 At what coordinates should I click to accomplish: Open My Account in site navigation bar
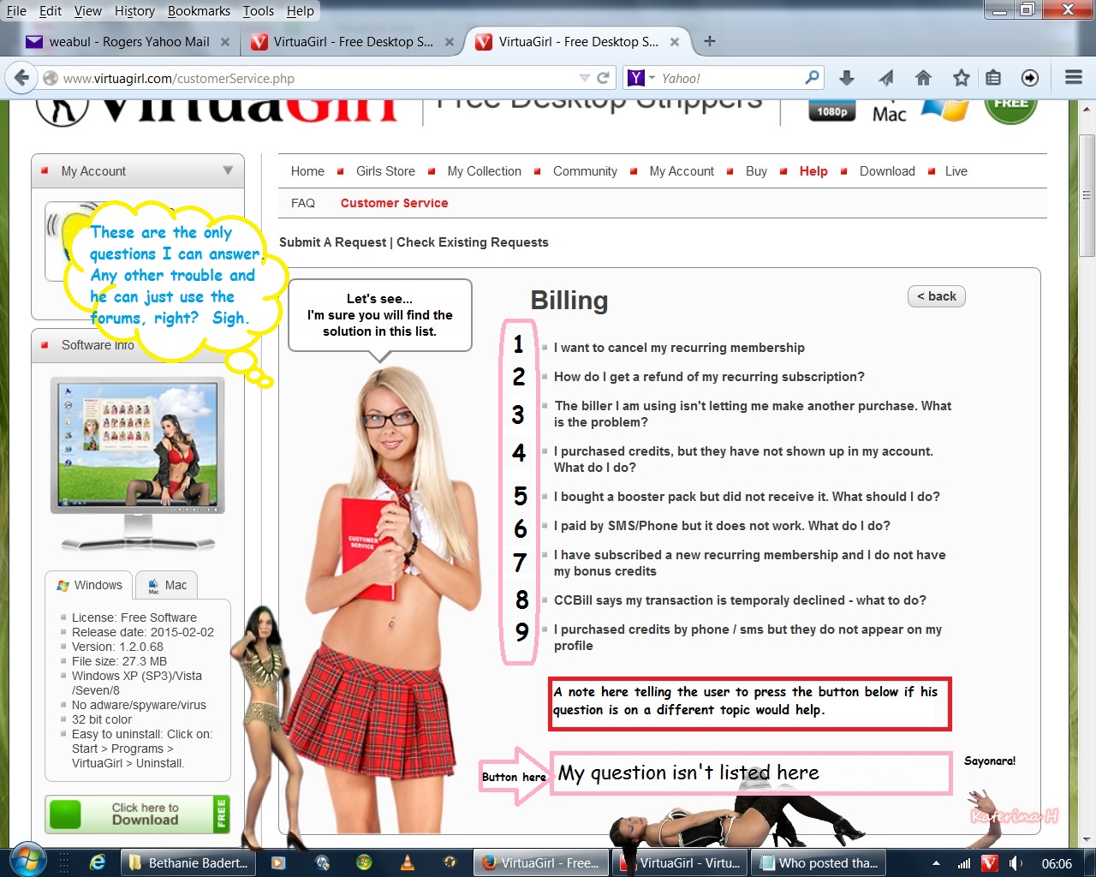point(682,171)
